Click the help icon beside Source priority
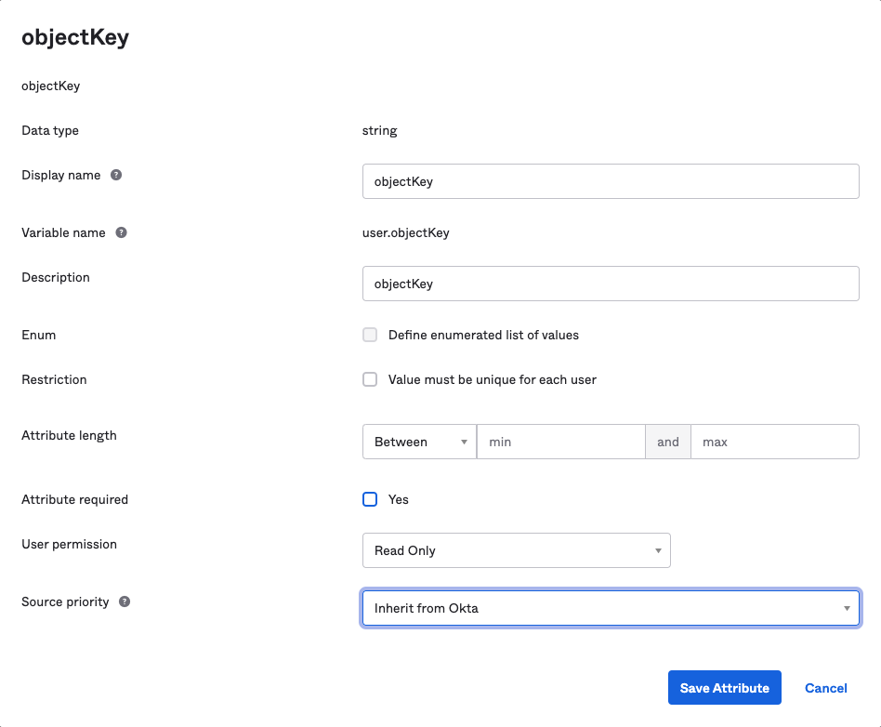This screenshot has width=881, height=727. click(125, 601)
